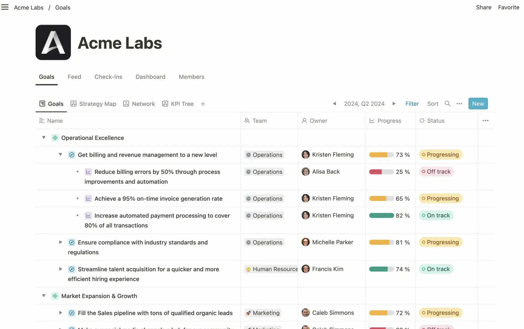Click Francis Kim's avatar

point(305,269)
